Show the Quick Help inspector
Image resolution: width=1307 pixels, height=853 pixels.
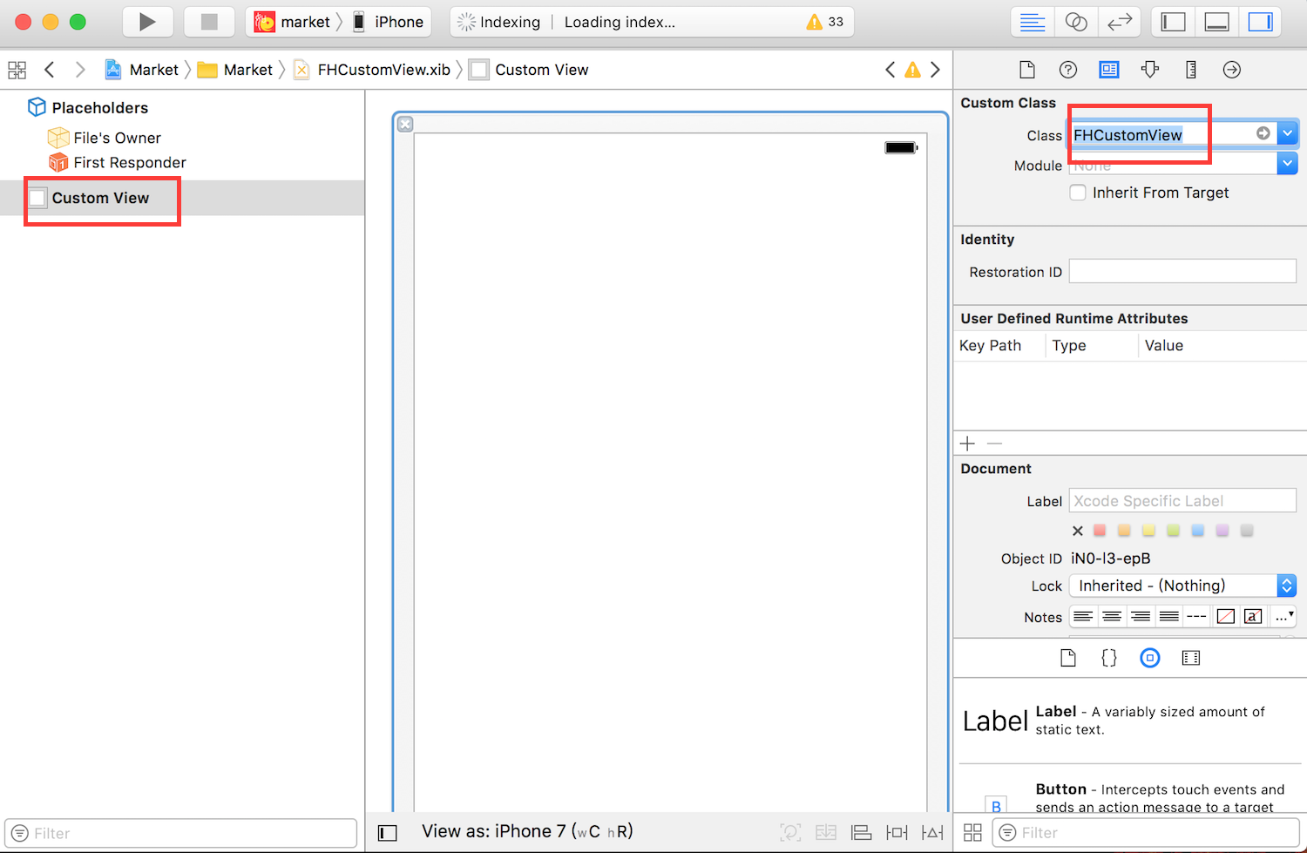coord(1068,70)
